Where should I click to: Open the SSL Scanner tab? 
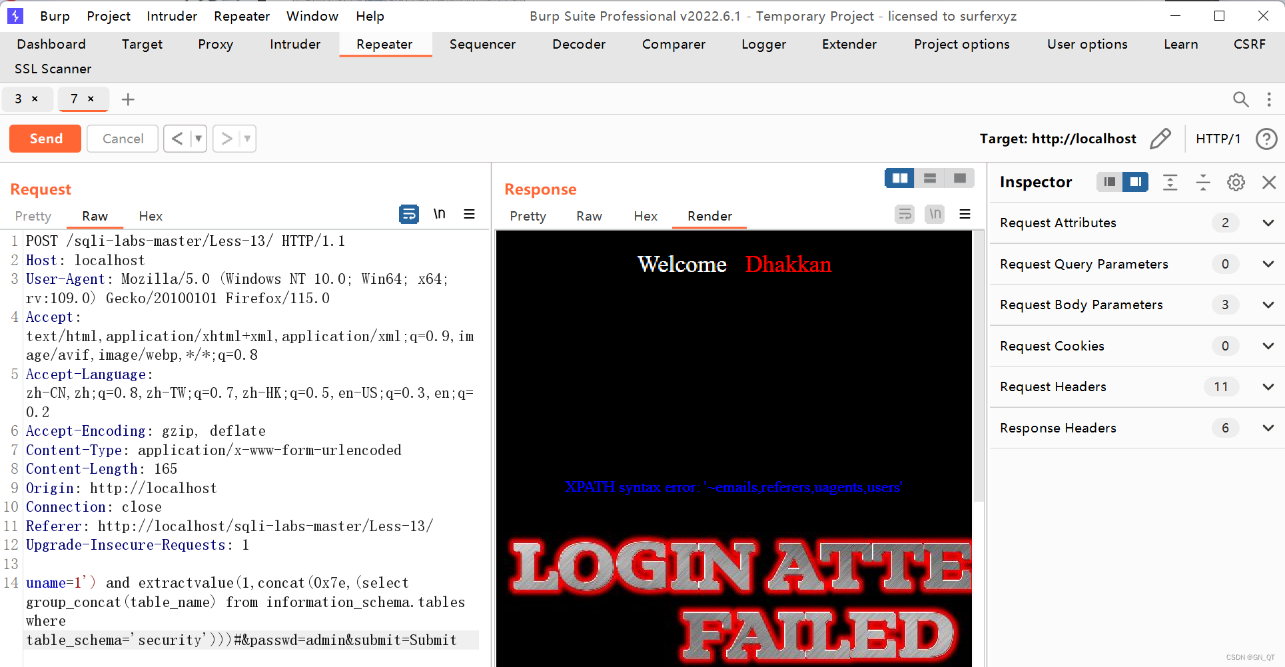53,69
